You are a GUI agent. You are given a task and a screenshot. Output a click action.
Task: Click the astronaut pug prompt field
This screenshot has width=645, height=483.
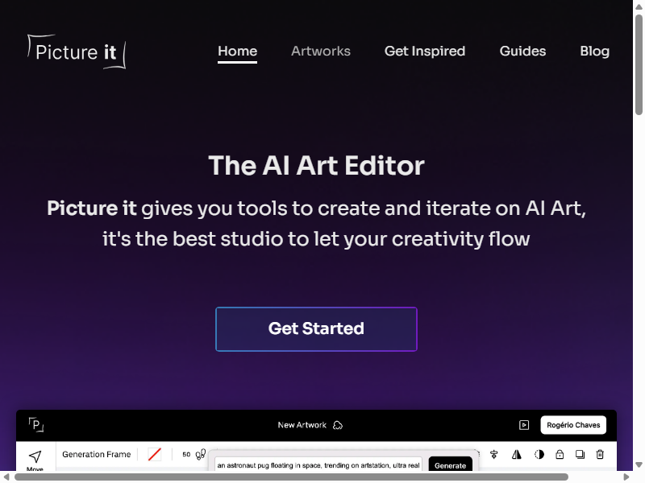click(318, 465)
